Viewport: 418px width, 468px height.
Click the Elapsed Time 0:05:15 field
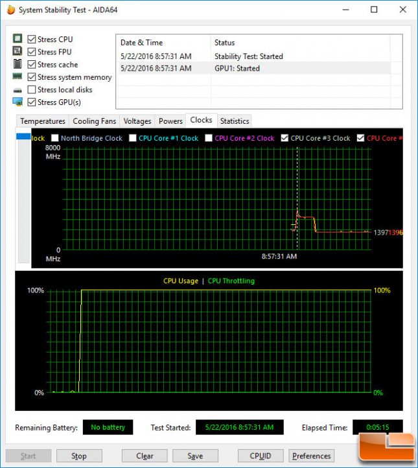(x=377, y=427)
